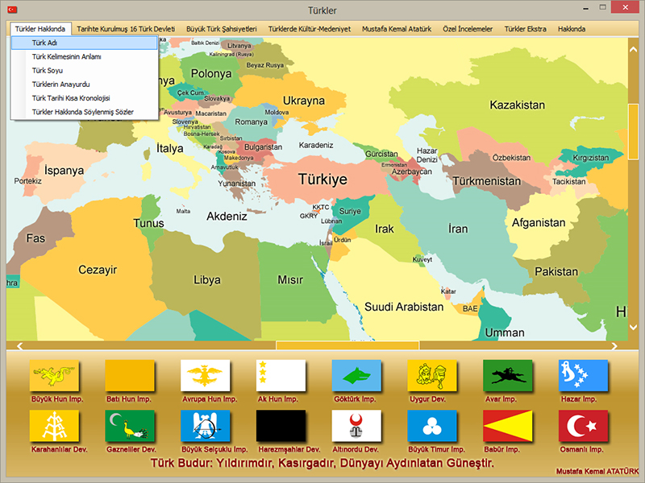Select the Altınordu Dev. flag

coord(356,426)
